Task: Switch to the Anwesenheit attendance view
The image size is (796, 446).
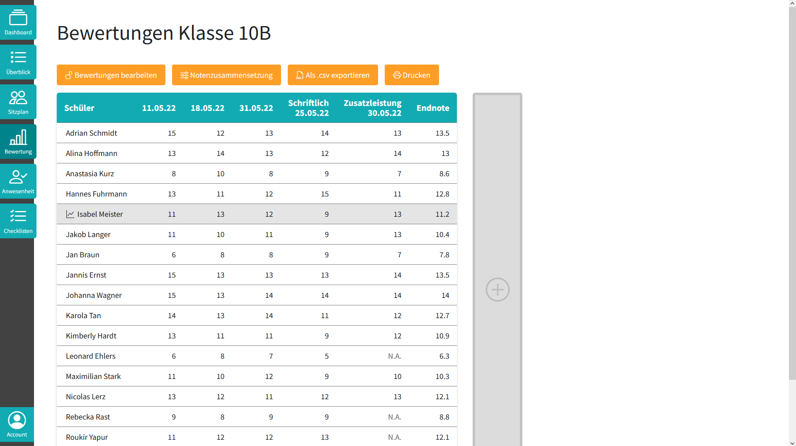Action: [x=18, y=181]
